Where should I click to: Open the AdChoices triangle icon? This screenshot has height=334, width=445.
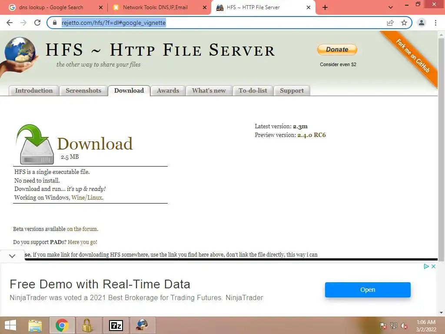click(x=426, y=267)
